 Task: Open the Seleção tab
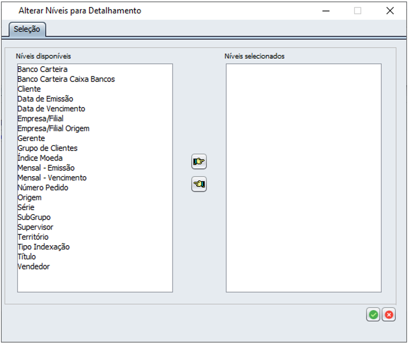coord(27,29)
